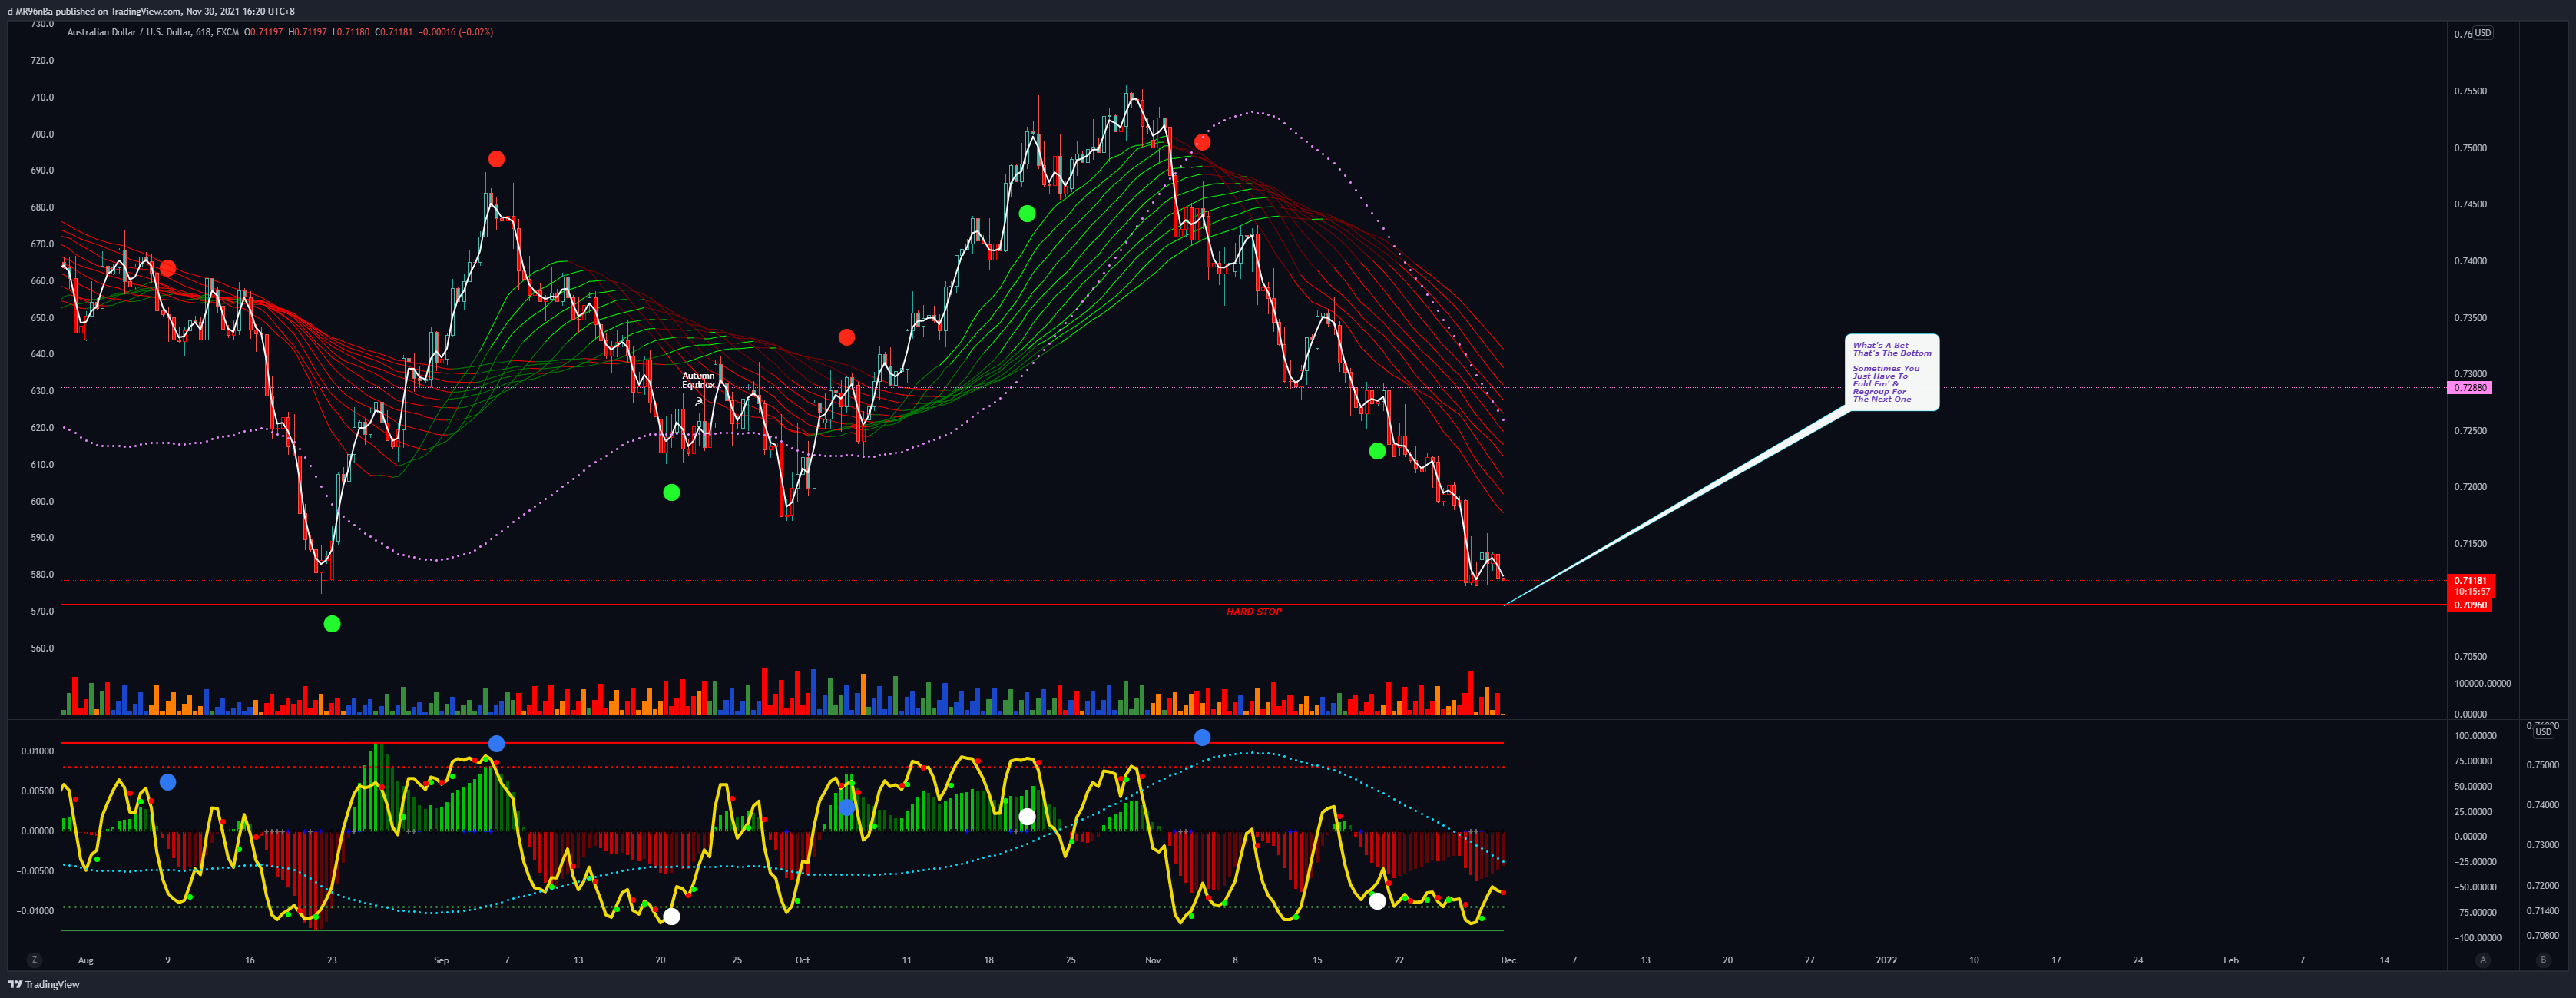Click the Oct label on the time axis
This screenshot has height=998, width=2576.
(802, 960)
